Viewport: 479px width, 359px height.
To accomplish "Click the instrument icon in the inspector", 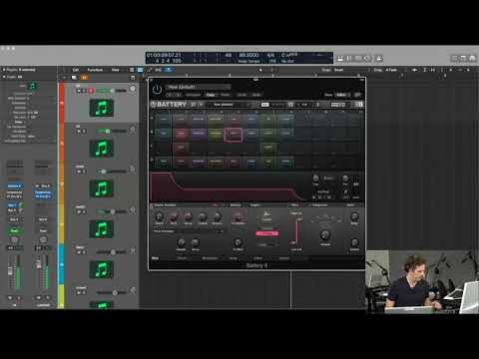I will 32,86.
